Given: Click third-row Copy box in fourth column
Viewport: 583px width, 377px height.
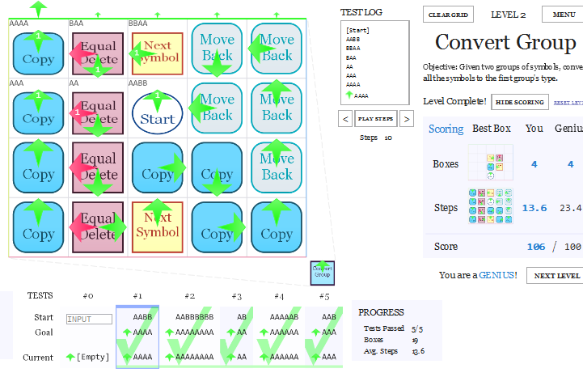Looking at the screenshot, I should 217,167.
